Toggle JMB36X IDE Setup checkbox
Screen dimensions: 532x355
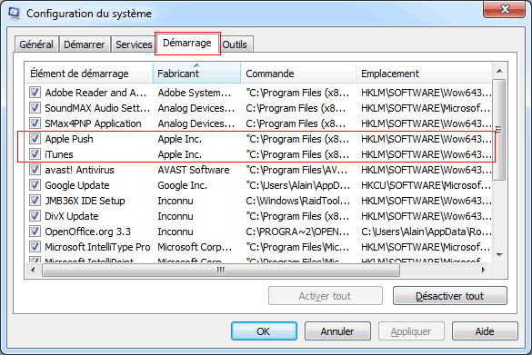(35, 201)
